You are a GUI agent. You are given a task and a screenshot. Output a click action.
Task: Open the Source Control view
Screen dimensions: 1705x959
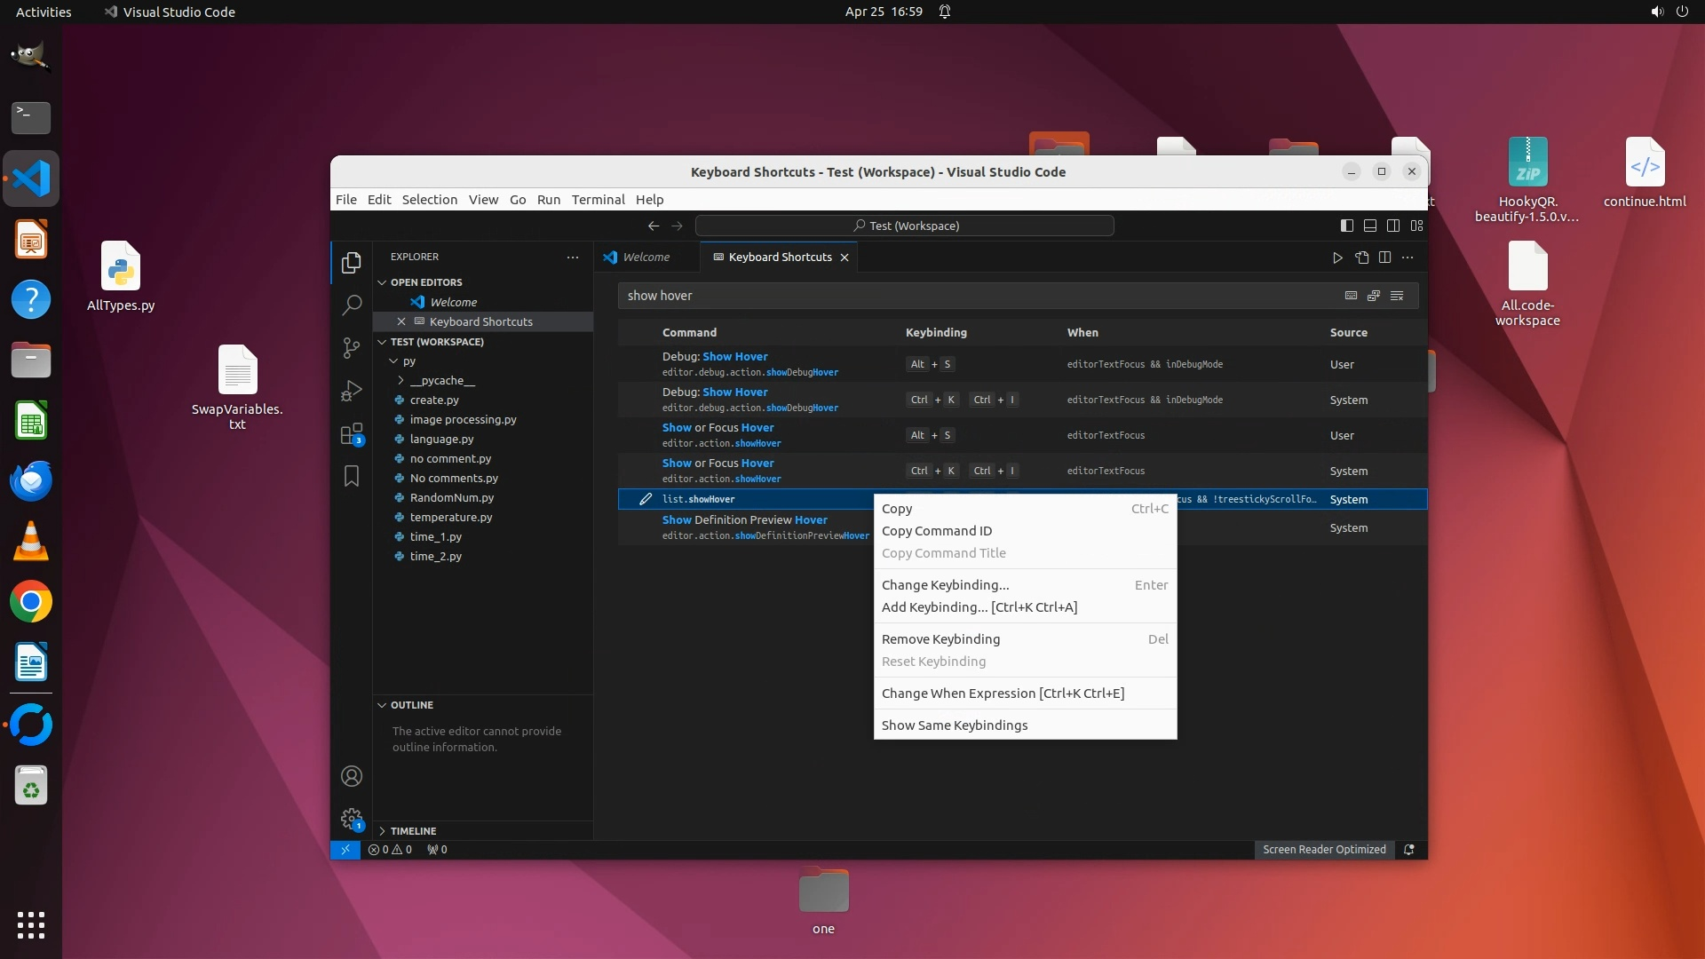pos(352,348)
